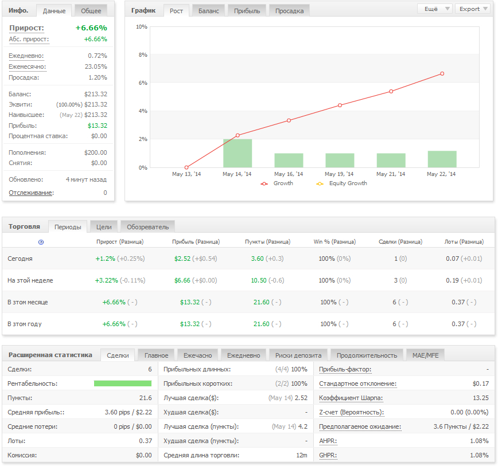Image resolution: width=498 pixels, height=466 pixels.
Task: Click the May 13 growth data point
Action: coord(186,167)
